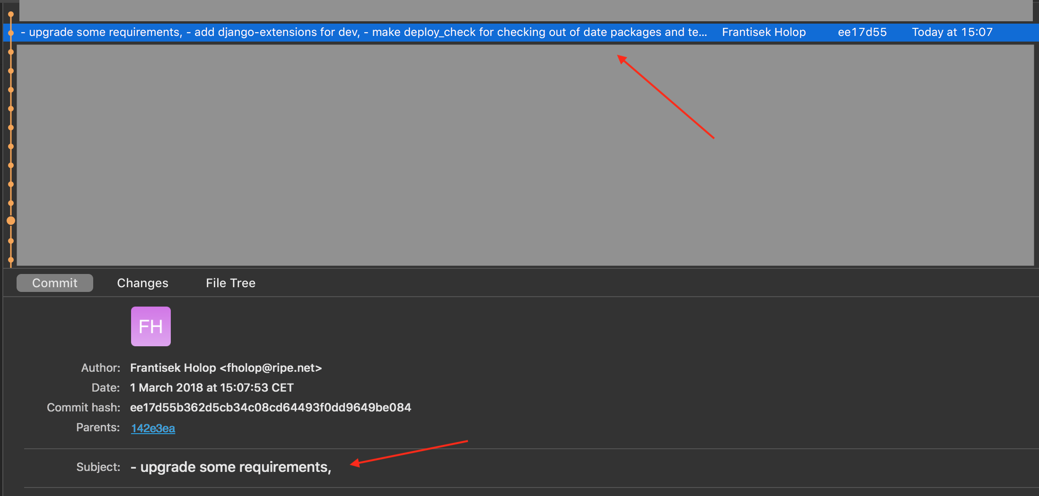Click the bottom-most commit dot in the graph
Image resolution: width=1039 pixels, height=496 pixels.
pyautogui.click(x=10, y=260)
